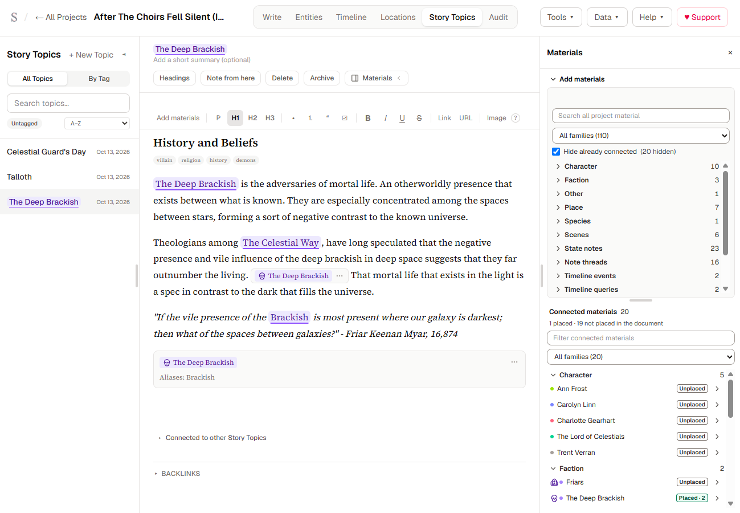Click the Support button

coord(702,17)
